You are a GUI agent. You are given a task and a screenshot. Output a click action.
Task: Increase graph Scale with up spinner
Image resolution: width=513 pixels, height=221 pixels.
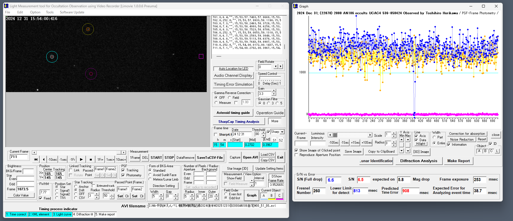pyautogui.click(x=394, y=133)
